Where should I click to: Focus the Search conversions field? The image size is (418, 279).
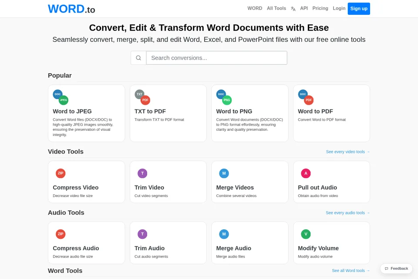pos(217,58)
